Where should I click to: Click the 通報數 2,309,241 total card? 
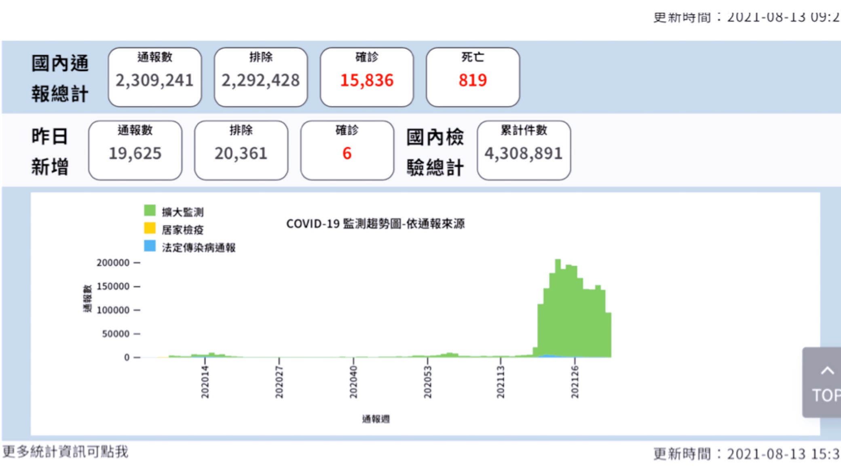point(155,77)
